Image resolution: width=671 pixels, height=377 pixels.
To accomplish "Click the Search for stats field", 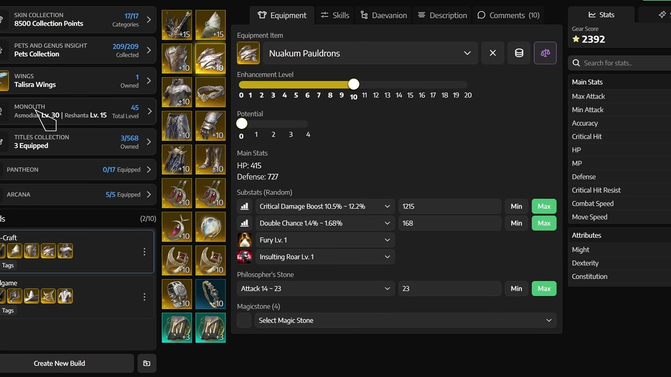I will pyautogui.click(x=620, y=63).
